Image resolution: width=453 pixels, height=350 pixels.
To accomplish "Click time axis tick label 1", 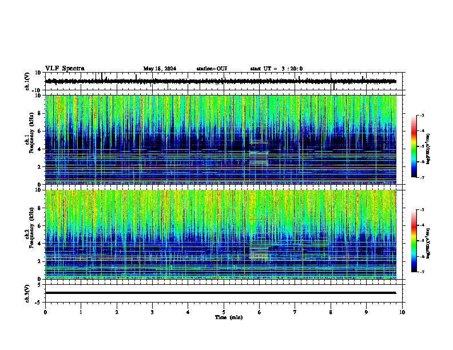I will click(x=81, y=312).
